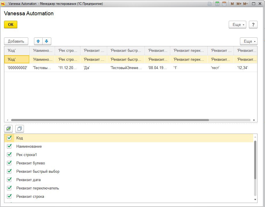Click the 'Реквизит ...' header before 'Реквизит быстр...'
The height and width of the screenshot is (207, 265).
[x=94, y=50]
